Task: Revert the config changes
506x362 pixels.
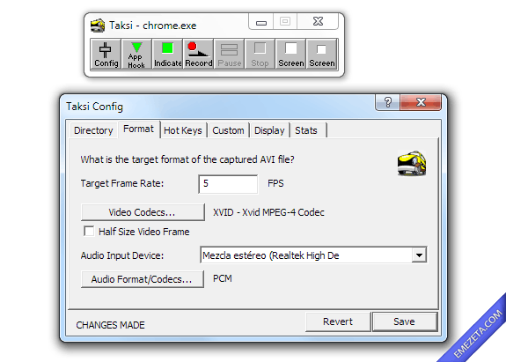Action: pos(338,321)
